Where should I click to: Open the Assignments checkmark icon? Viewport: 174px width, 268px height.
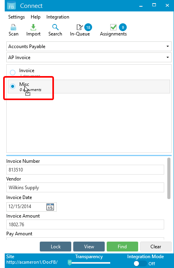point(113,27)
